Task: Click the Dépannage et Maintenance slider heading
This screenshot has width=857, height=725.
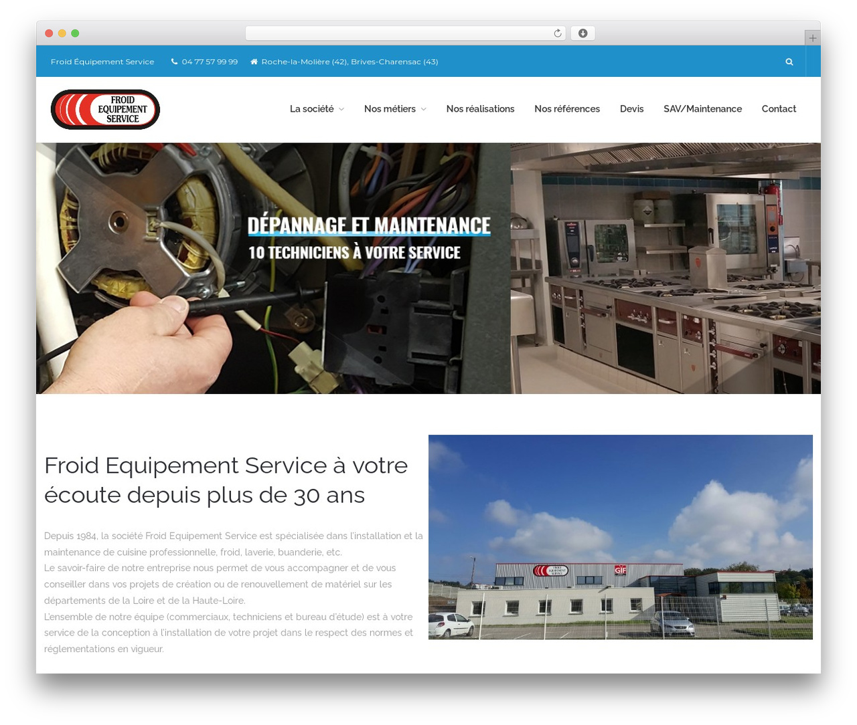Action: click(369, 225)
